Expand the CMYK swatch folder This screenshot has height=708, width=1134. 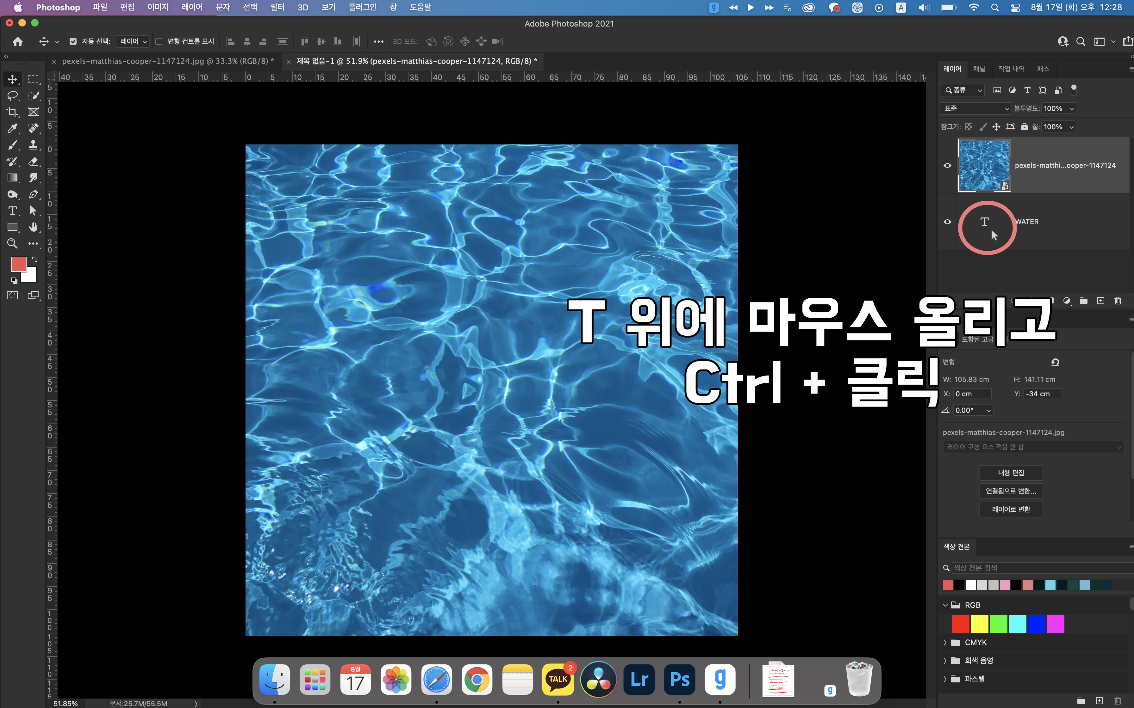point(945,643)
